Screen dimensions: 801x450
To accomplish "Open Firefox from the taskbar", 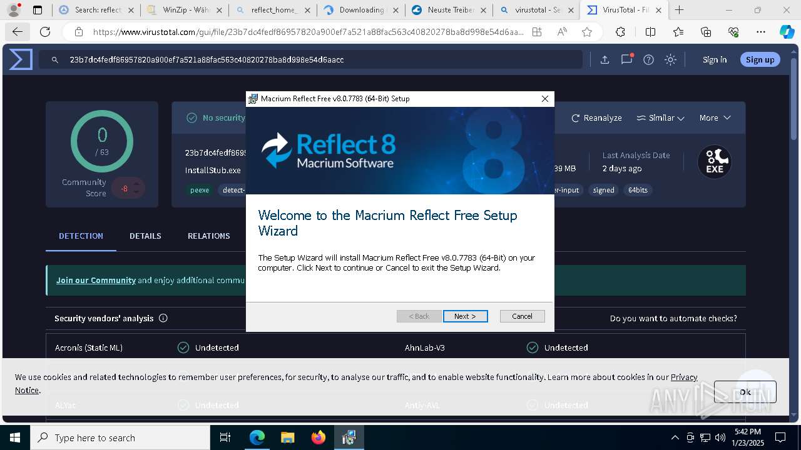I will point(318,437).
